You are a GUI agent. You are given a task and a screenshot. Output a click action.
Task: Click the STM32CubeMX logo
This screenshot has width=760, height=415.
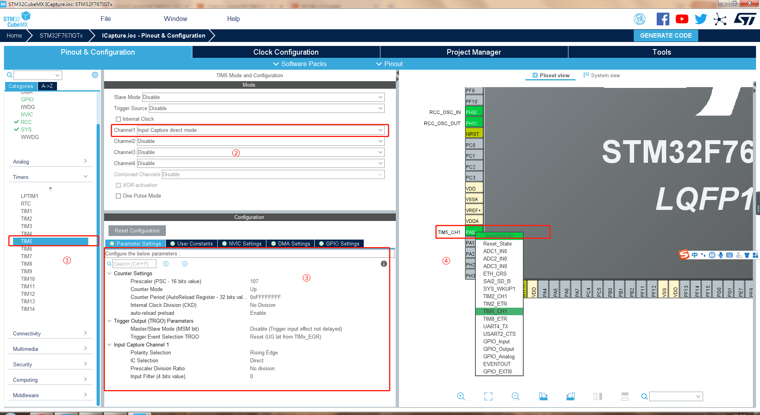[17, 19]
